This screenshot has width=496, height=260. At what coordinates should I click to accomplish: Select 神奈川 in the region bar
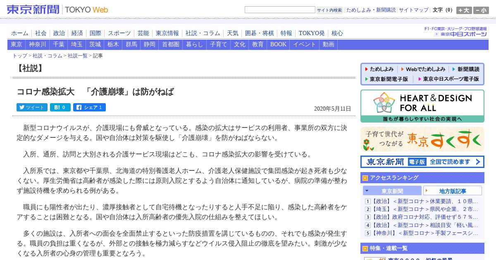[38, 45]
